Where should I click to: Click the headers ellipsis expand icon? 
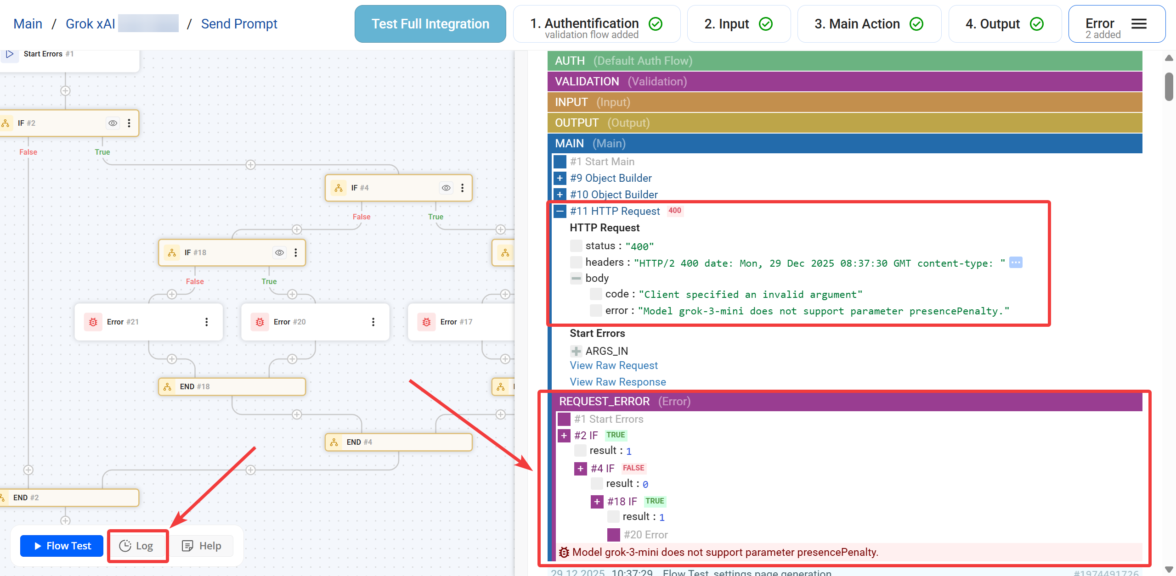(1016, 263)
